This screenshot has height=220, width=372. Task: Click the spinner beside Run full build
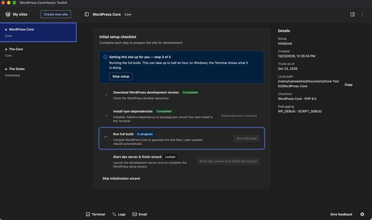pyautogui.click(x=106, y=138)
